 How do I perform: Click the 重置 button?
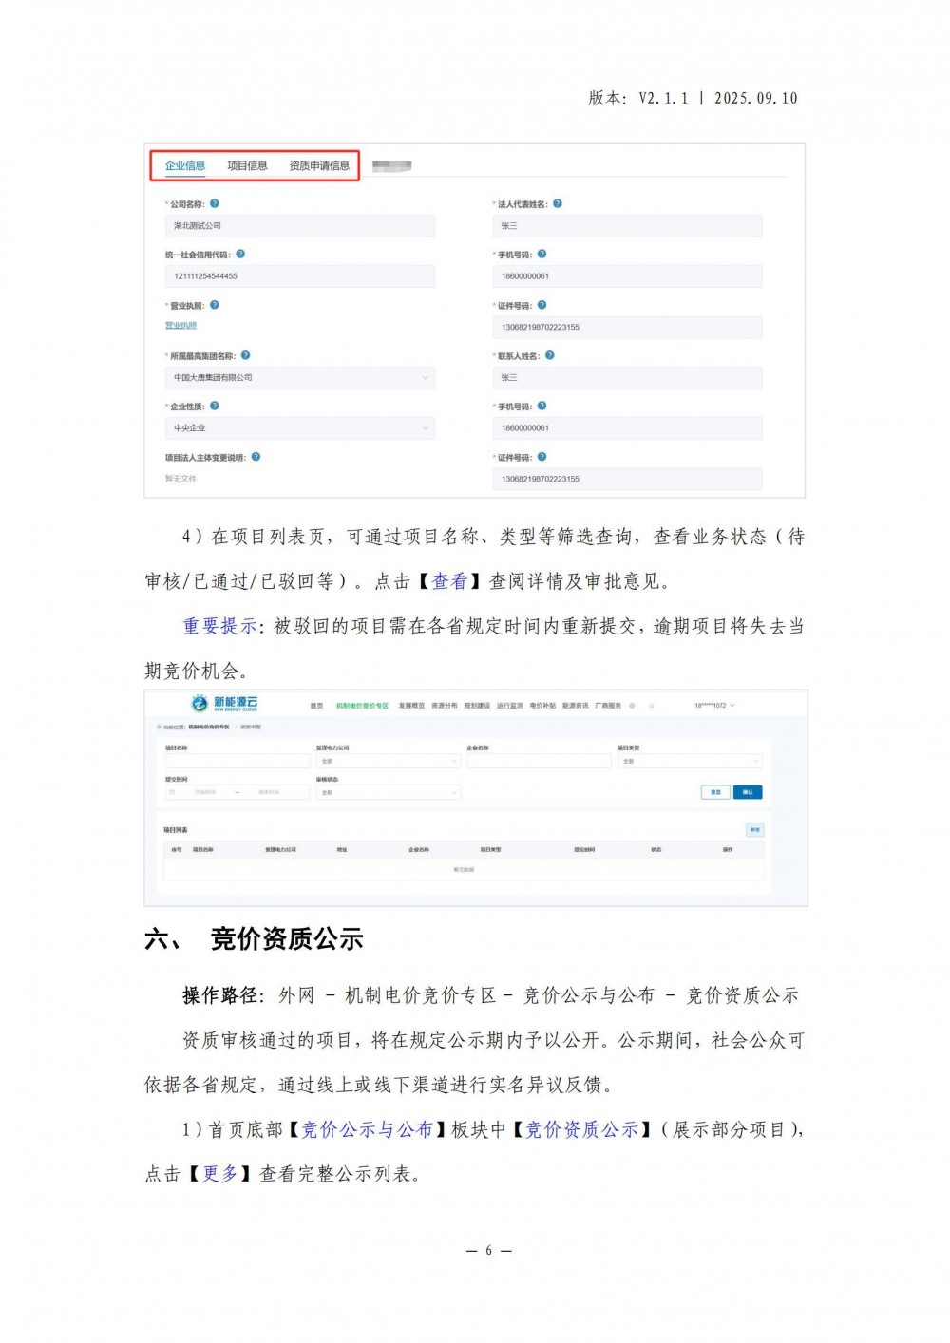(x=715, y=792)
